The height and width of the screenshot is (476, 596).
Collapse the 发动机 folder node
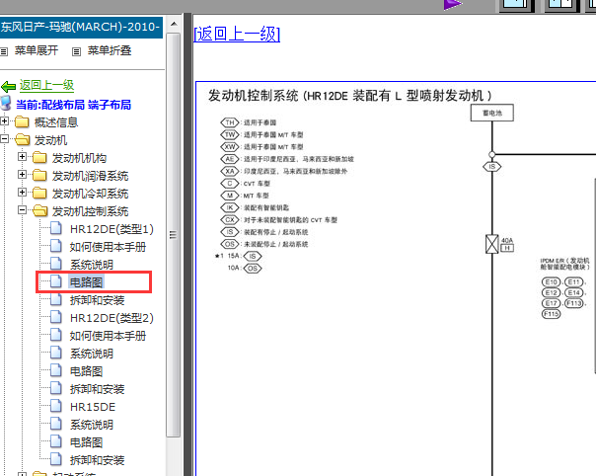tap(4, 139)
